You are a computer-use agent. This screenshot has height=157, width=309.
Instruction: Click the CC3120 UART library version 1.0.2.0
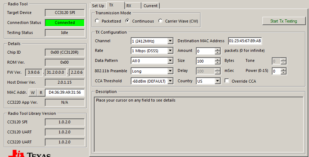[x=65, y=132]
